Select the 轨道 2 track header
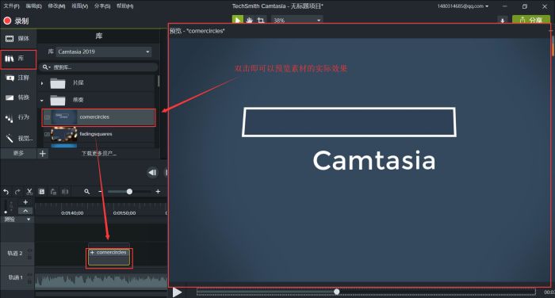The width and height of the screenshot is (555, 298). tap(17, 254)
